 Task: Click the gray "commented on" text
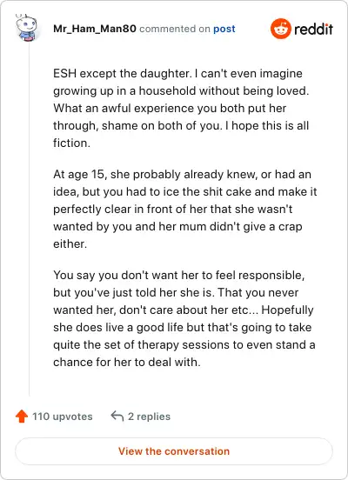175,29
